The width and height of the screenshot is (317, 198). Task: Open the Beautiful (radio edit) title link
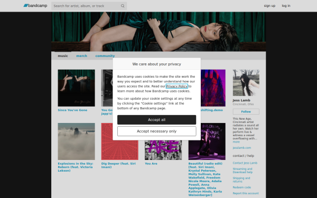coord(205,179)
